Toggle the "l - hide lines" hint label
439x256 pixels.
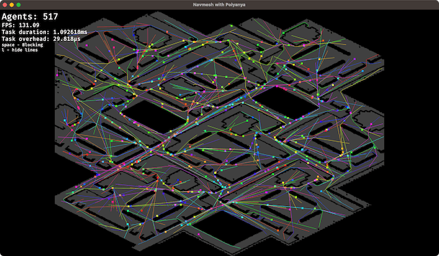20,50
